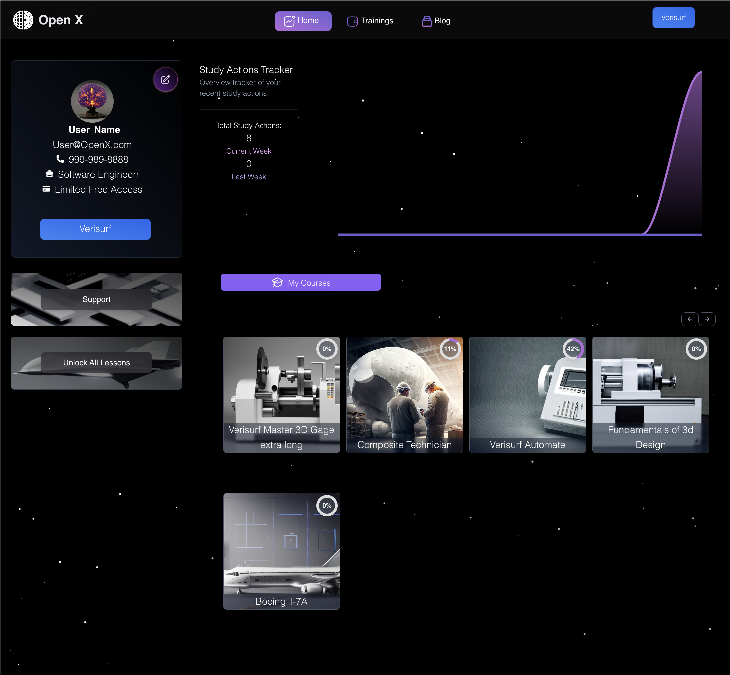
Task: Click the edit profile pencil icon
Action: 166,79
